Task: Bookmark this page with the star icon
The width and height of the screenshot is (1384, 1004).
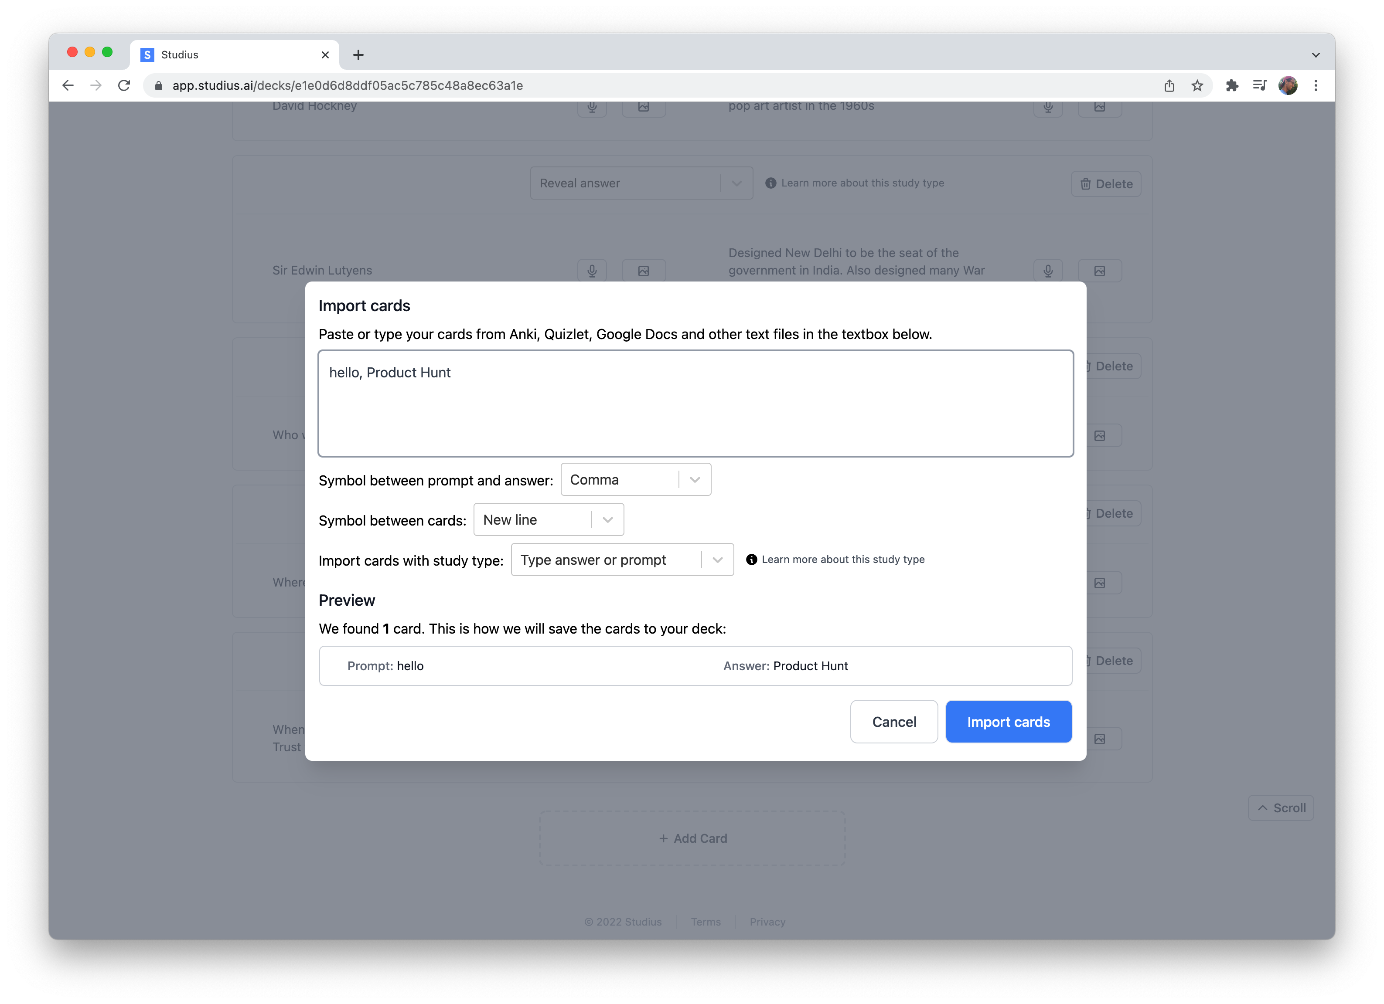Action: (1197, 85)
